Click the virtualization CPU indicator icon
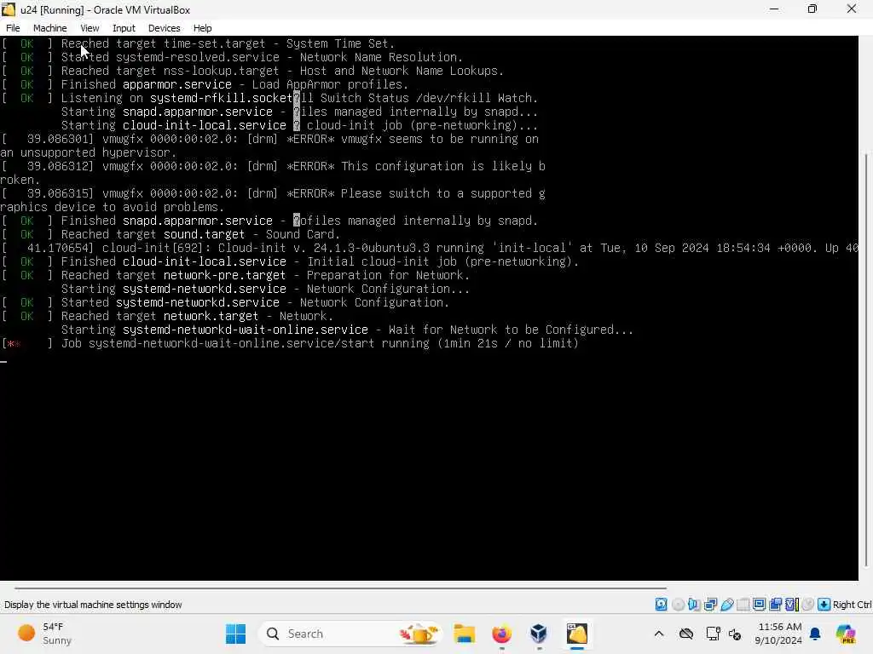Viewport: 873px width, 654px height. click(x=792, y=605)
